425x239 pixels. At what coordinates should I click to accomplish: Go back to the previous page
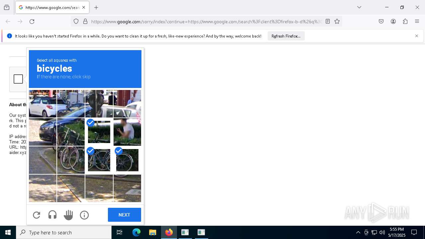tap(8, 21)
